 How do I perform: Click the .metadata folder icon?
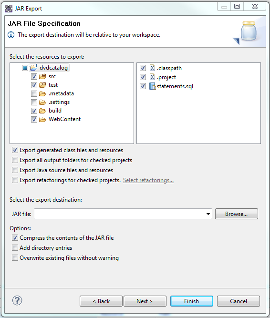pyautogui.click(x=42, y=94)
